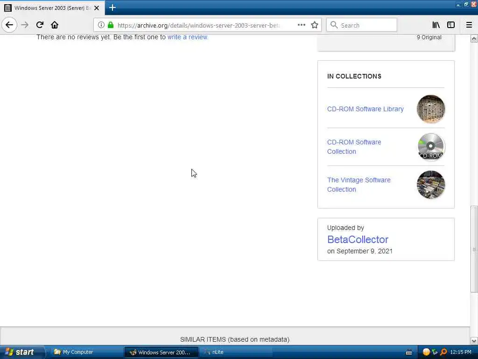Click the CD-ROM disc collection thumbnail
Image resolution: width=478 pixels, height=359 pixels.
click(x=430, y=147)
